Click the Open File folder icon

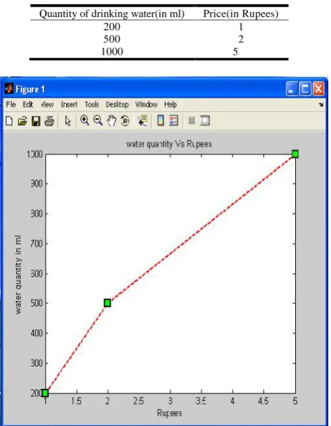click(22, 121)
